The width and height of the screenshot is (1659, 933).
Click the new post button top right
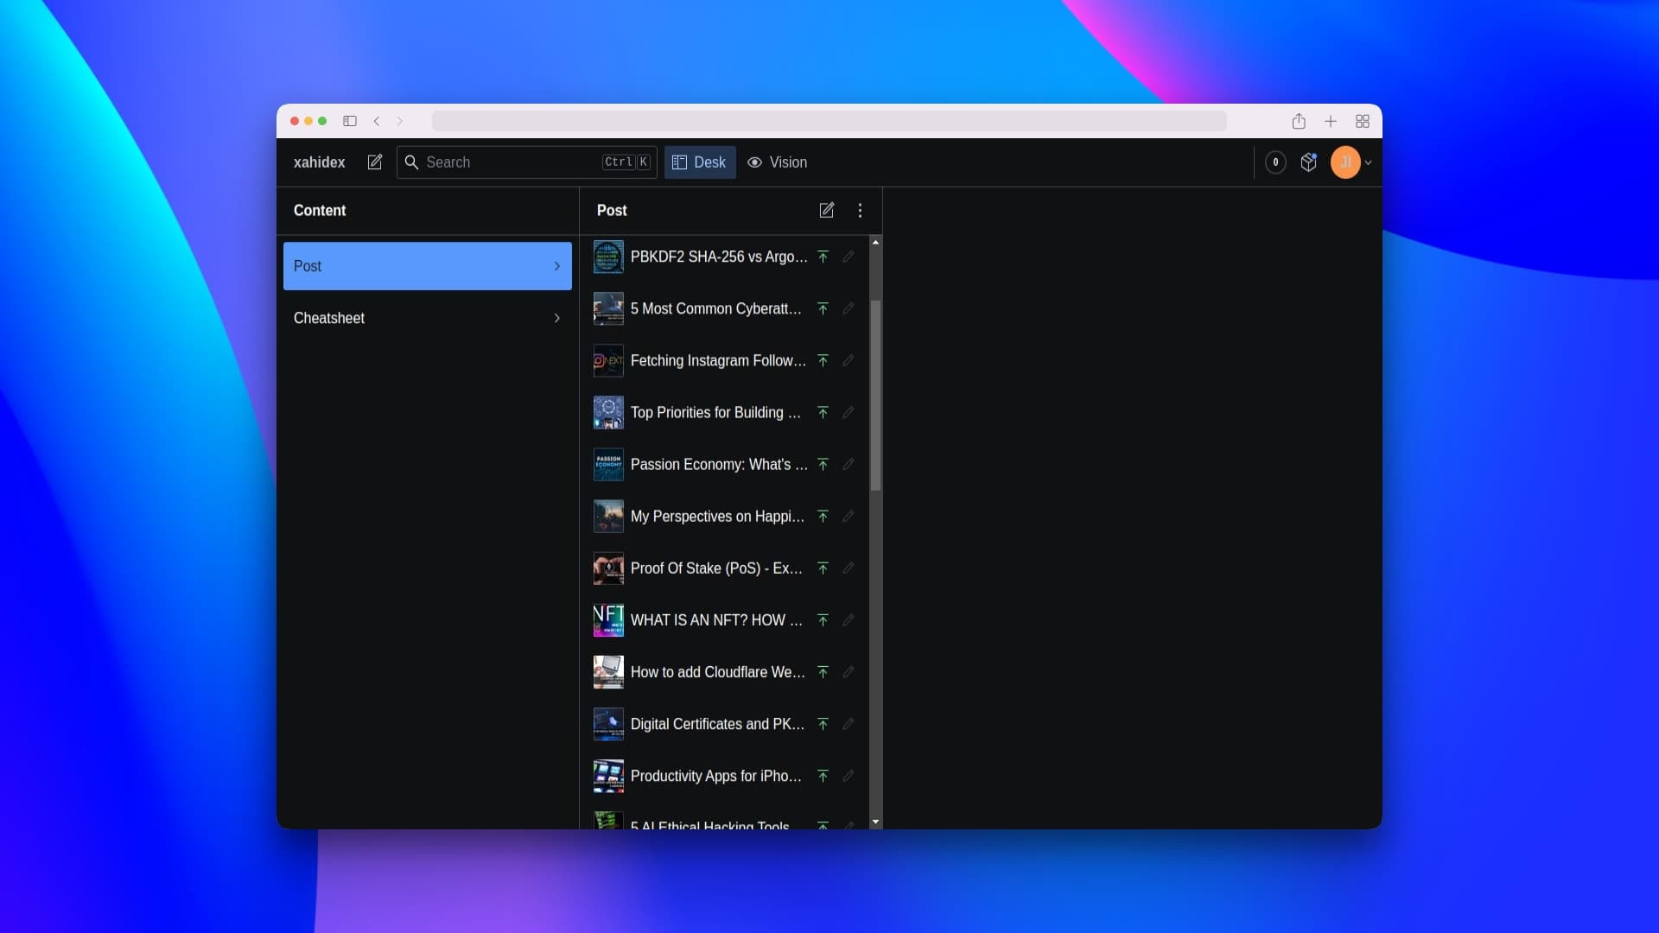(x=826, y=210)
